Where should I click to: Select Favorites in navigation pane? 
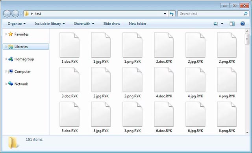pos(21,34)
